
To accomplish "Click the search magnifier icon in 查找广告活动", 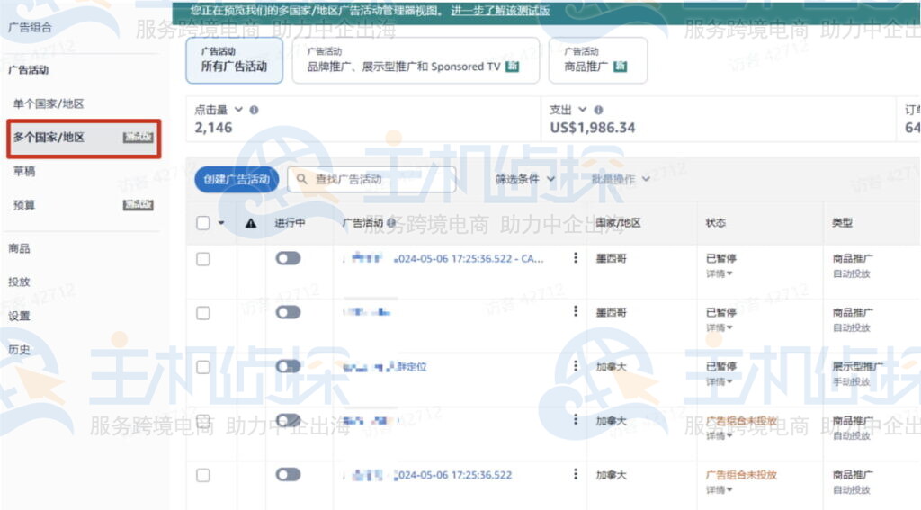I will (x=302, y=179).
